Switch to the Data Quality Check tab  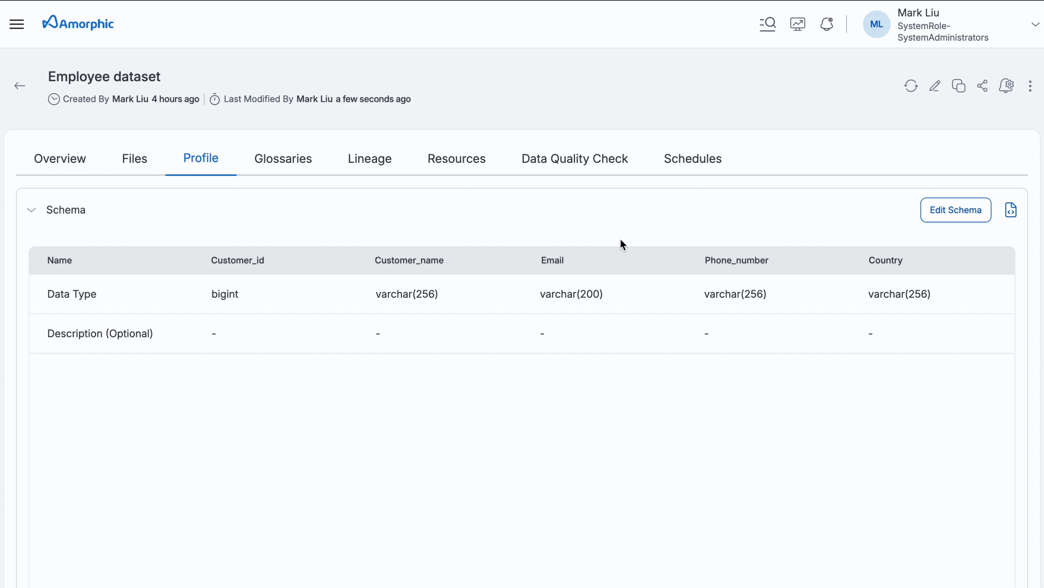point(574,158)
